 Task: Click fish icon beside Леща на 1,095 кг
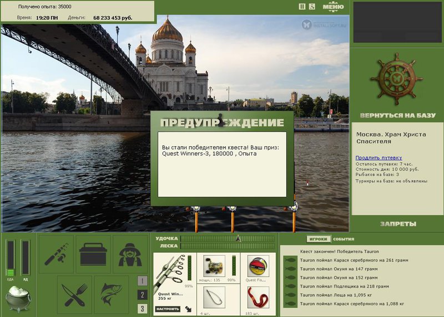(290, 295)
